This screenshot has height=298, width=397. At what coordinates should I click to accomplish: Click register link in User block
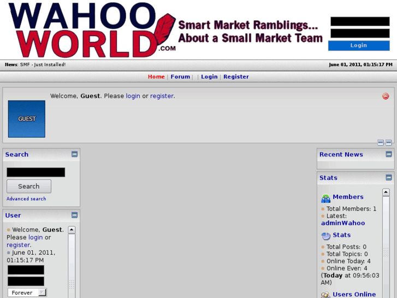18,245
